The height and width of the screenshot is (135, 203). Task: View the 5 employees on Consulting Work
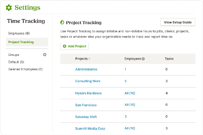pos(126,81)
